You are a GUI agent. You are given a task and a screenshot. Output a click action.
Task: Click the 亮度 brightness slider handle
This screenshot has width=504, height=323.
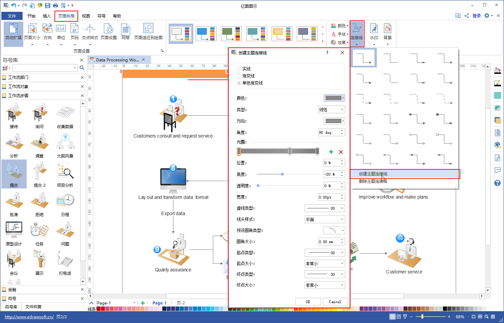[x=282, y=174]
